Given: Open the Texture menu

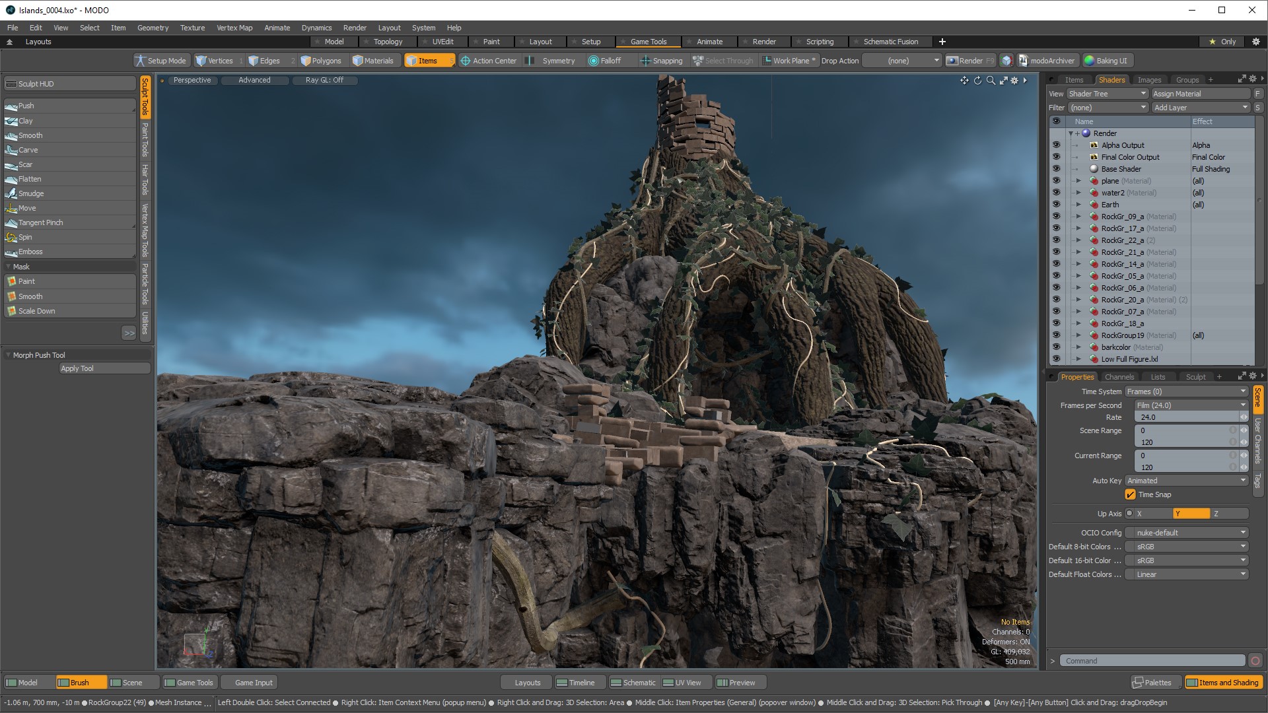Looking at the screenshot, I should pyautogui.click(x=192, y=28).
